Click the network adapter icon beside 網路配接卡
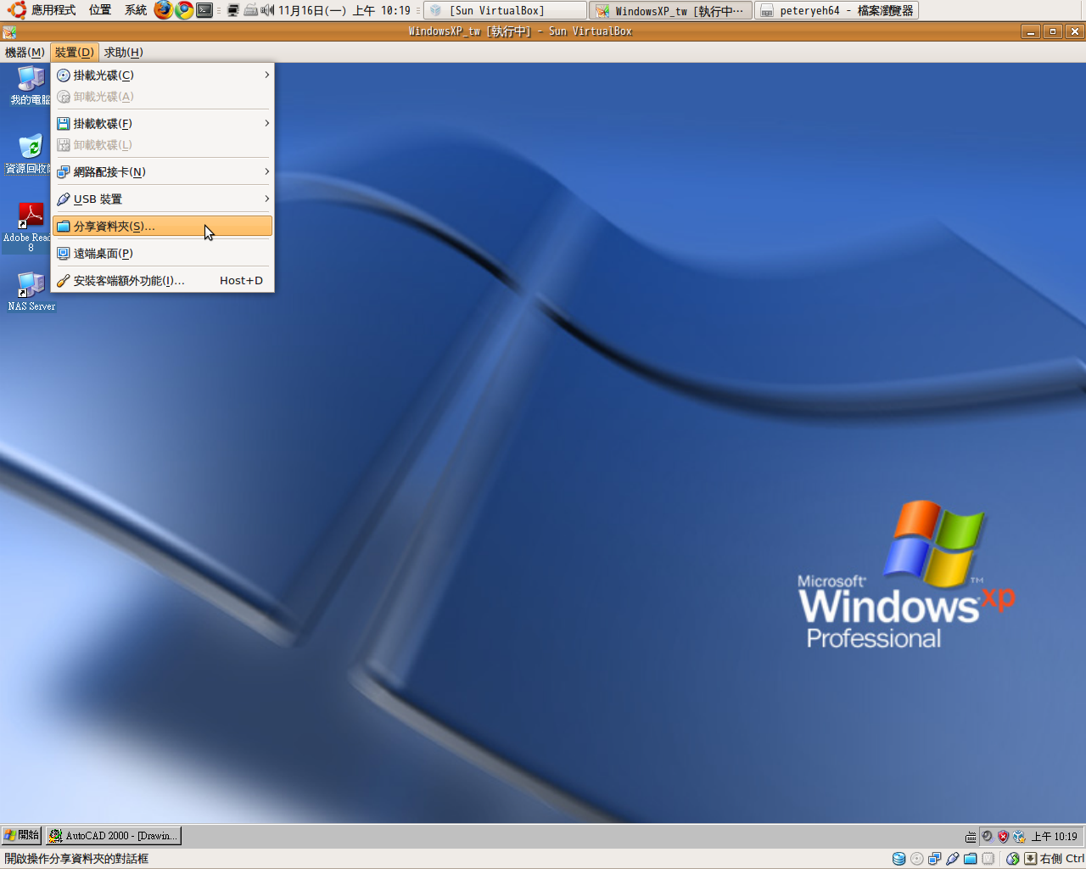The width and height of the screenshot is (1086, 869). (x=64, y=172)
